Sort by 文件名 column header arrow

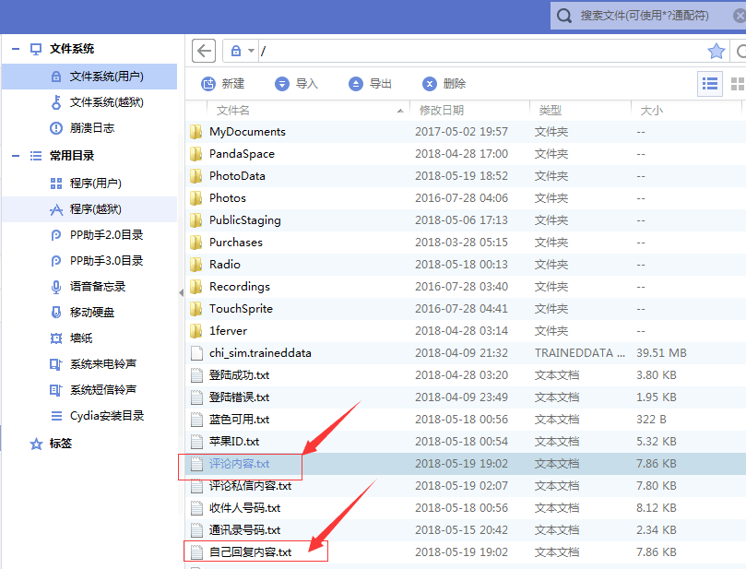click(x=398, y=109)
